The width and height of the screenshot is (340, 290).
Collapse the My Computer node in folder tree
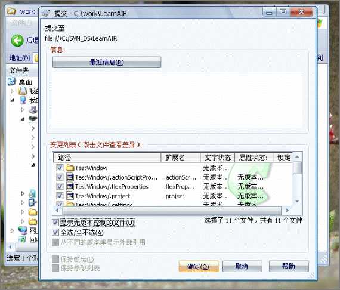(13, 100)
